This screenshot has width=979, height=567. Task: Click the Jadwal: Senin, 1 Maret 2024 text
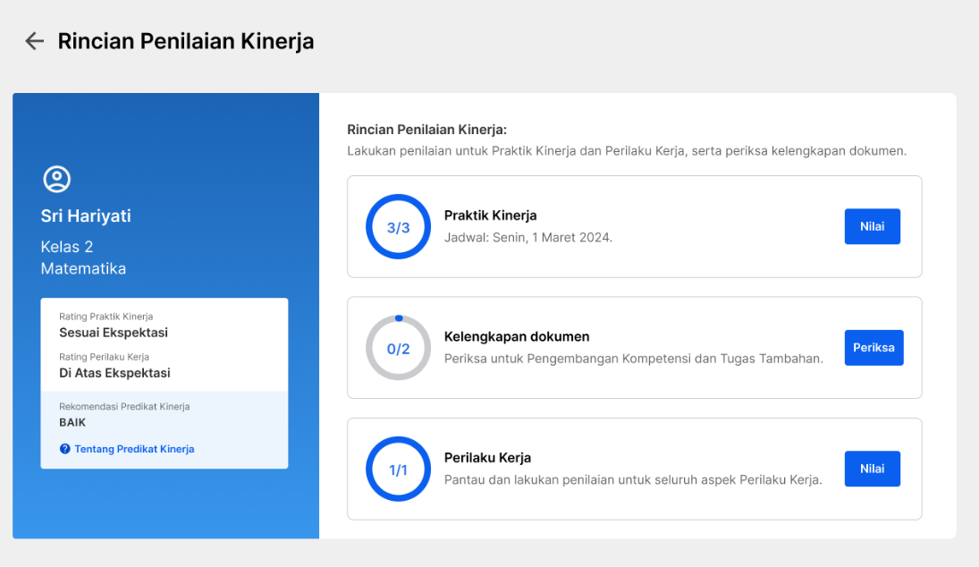[x=528, y=238]
